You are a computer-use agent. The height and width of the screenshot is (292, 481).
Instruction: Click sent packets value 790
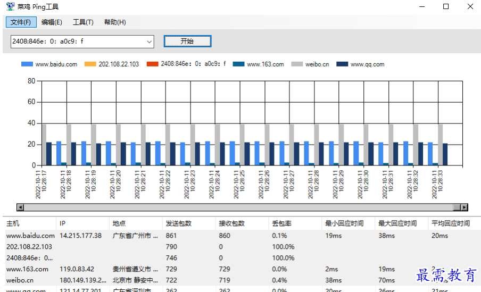[x=171, y=247]
